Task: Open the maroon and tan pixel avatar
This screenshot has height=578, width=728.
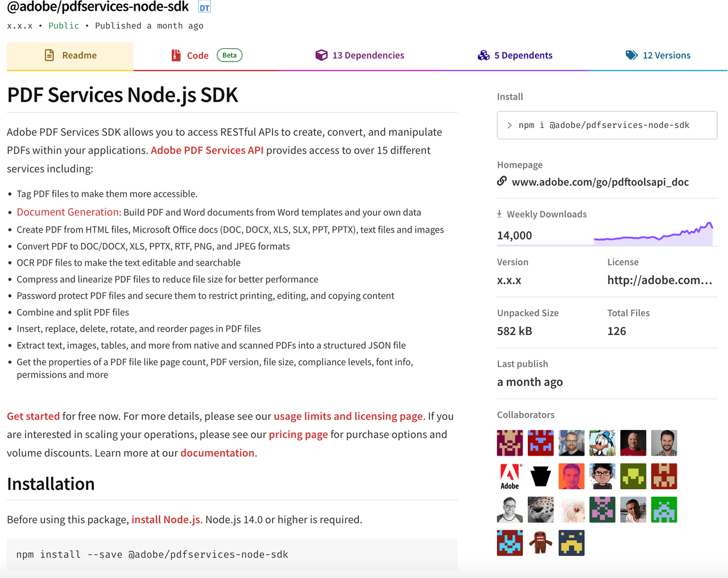Action: [510, 443]
